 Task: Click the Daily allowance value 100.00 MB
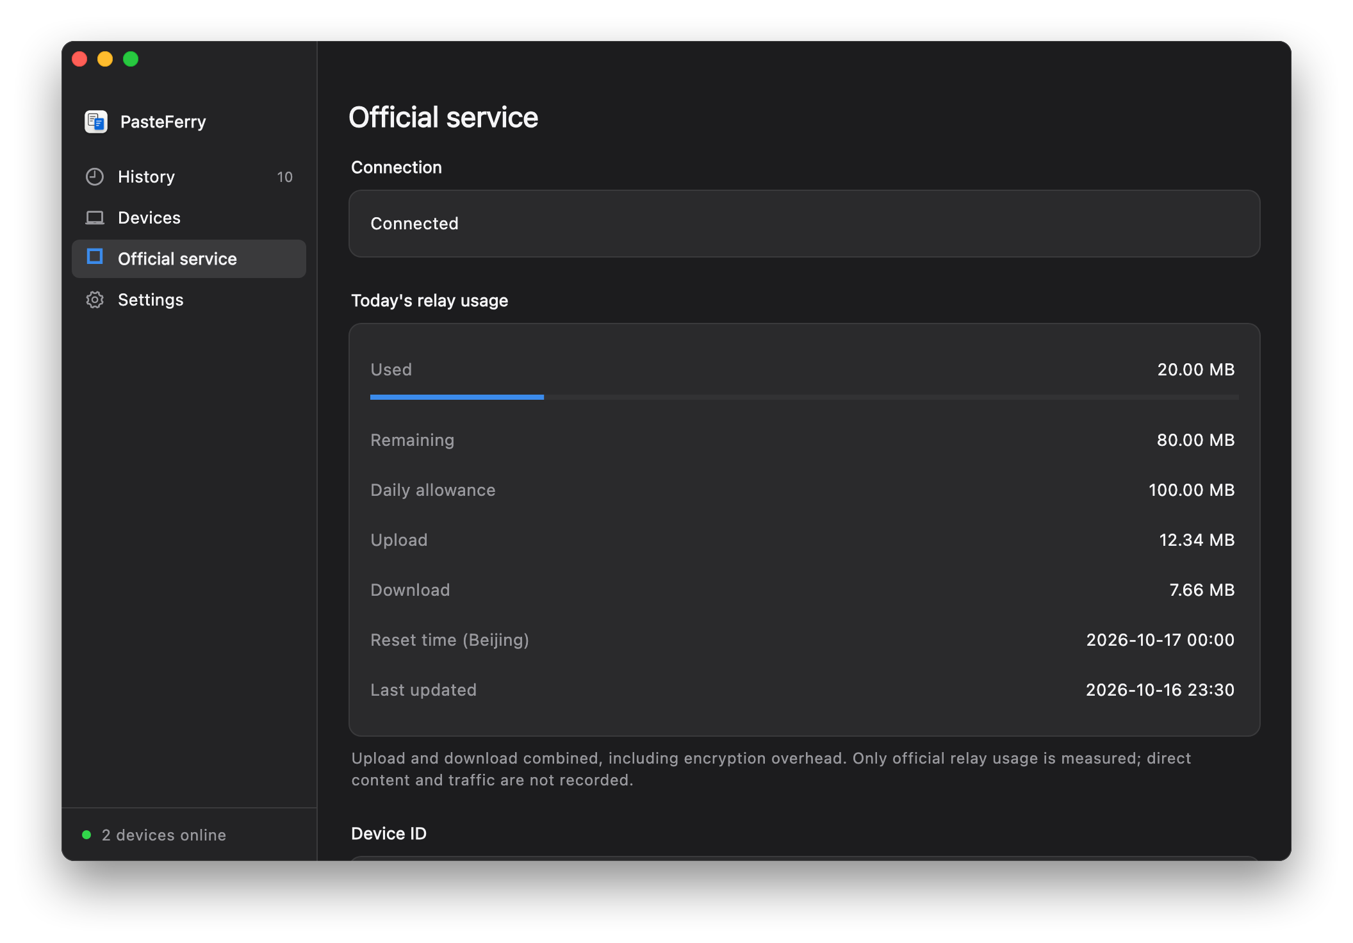coord(1192,490)
